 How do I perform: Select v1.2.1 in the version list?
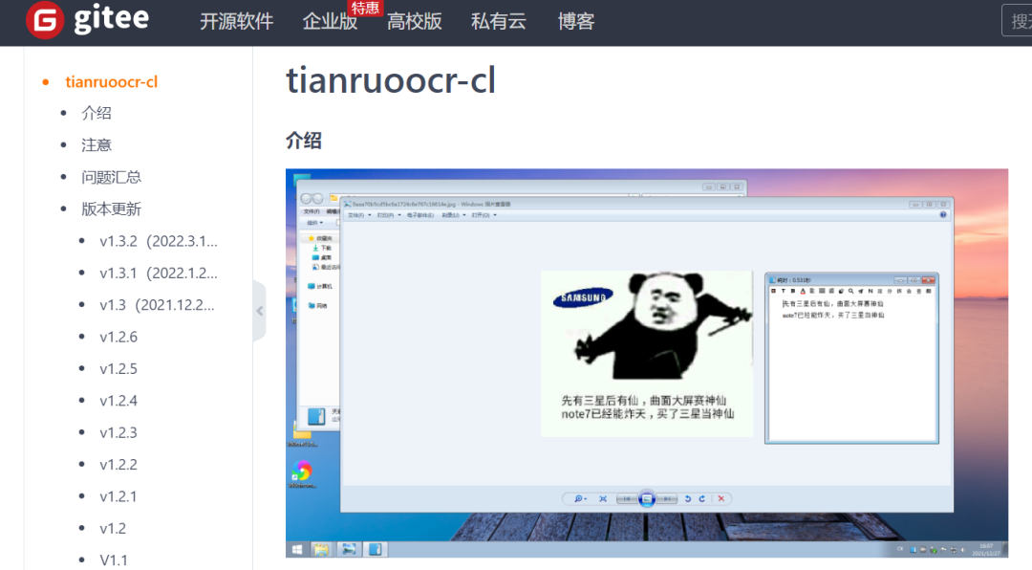pyautogui.click(x=118, y=496)
